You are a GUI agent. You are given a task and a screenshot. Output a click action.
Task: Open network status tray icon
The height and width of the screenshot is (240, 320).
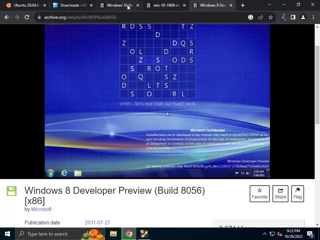pos(272,234)
